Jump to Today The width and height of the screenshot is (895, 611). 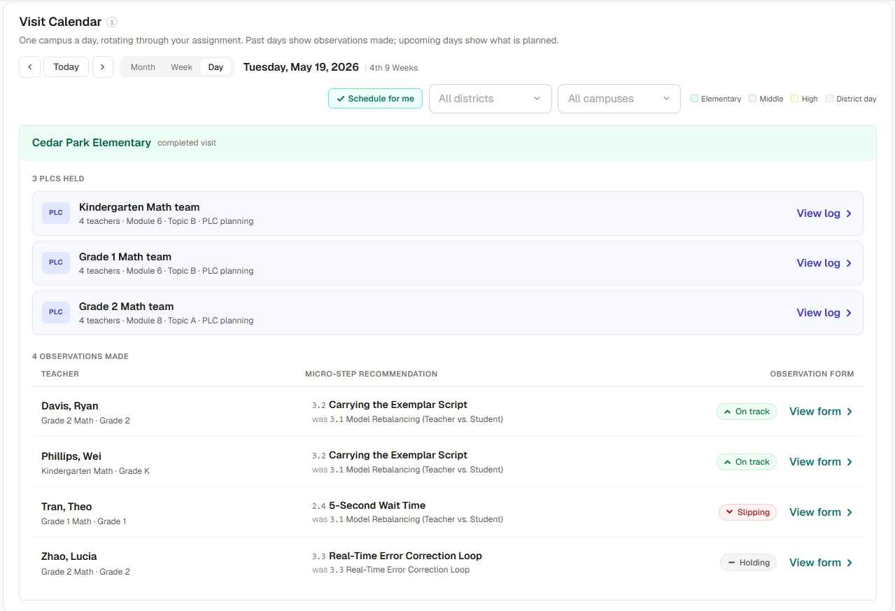(66, 67)
